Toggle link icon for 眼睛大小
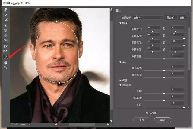 click(164, 28)
